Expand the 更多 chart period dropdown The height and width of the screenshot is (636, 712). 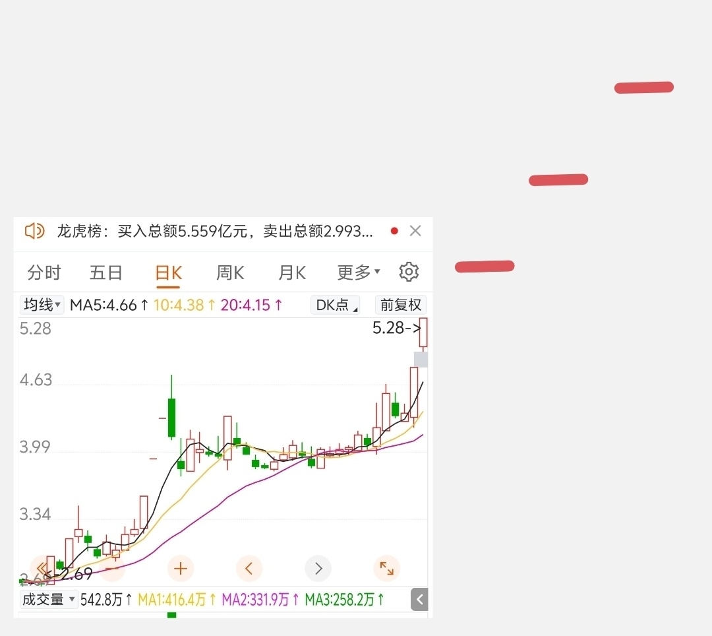[358, 272]
